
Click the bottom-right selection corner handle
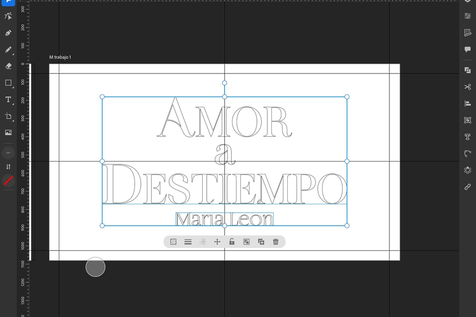(347, 226)
